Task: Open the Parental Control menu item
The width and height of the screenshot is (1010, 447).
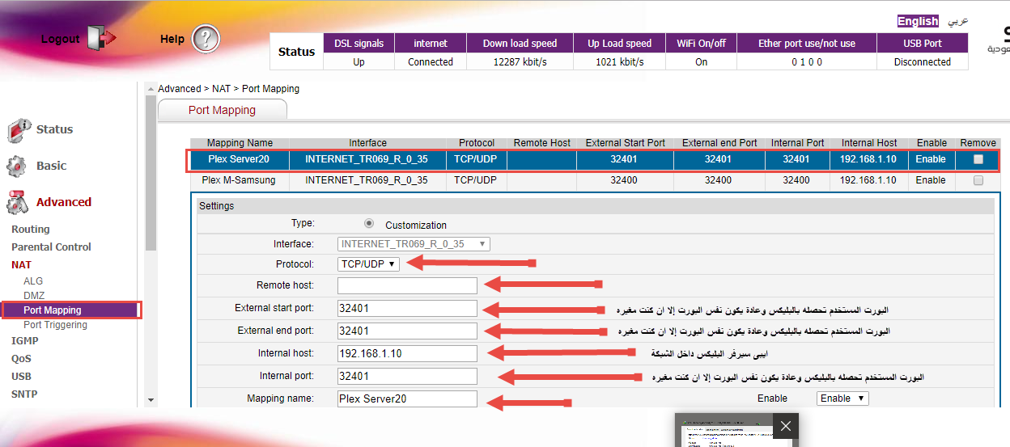Action: (51, 247)
